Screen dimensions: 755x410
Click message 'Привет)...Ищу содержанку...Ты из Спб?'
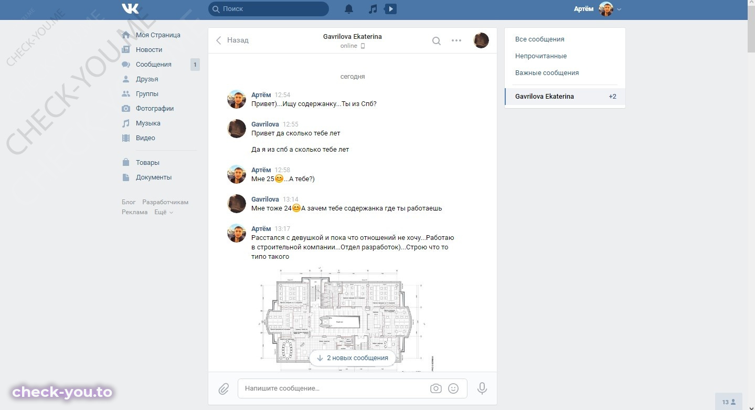coord(314,104)
